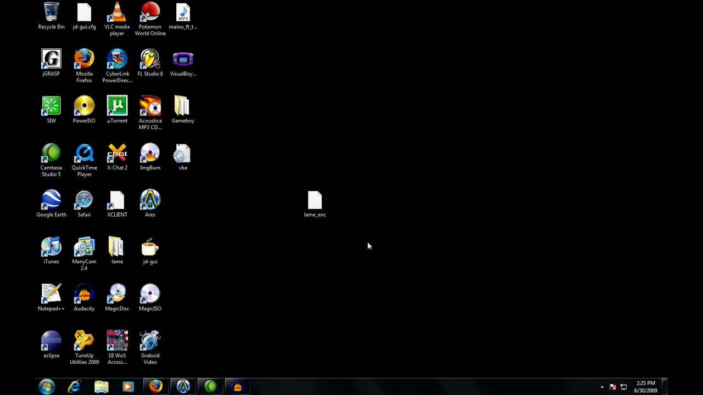Select the ManyCam 2.4 shortcut
Image resolution: width=703 pixels, height=395 pixels.
click(84, 255)
